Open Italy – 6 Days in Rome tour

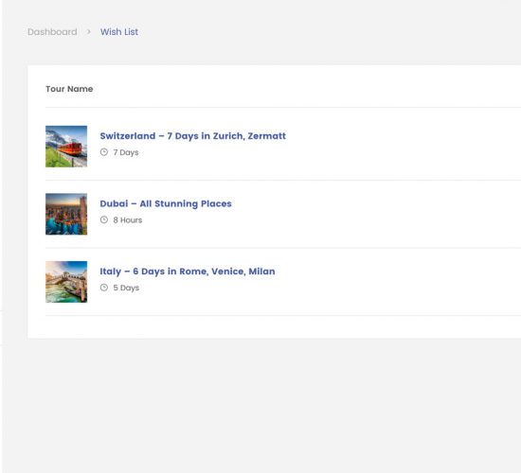[x=188, y=272]
